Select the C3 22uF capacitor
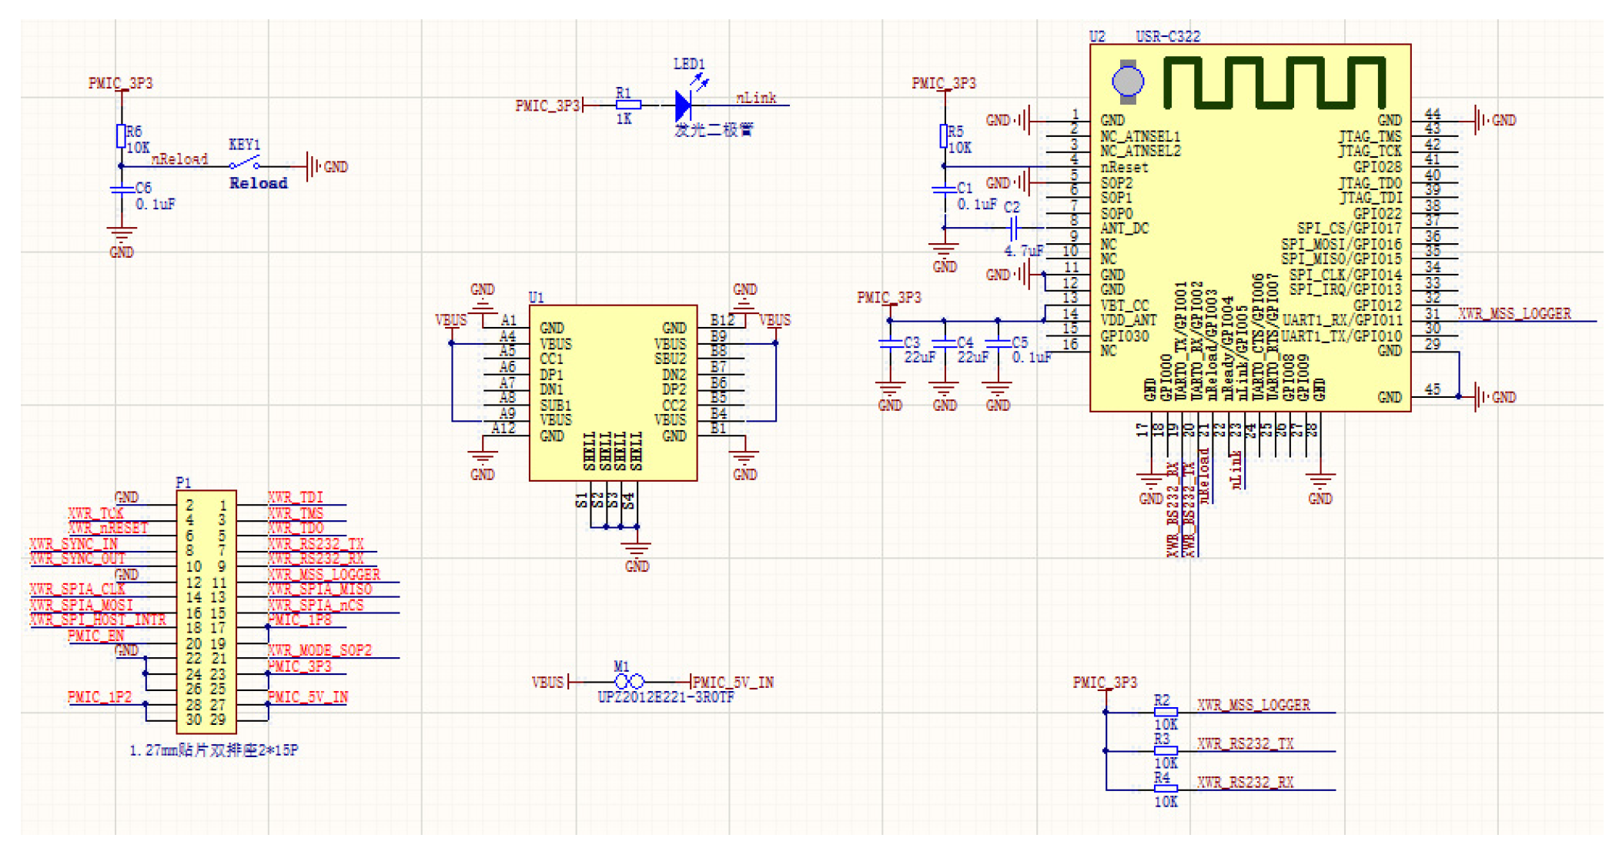 click(x=890, y=344)
